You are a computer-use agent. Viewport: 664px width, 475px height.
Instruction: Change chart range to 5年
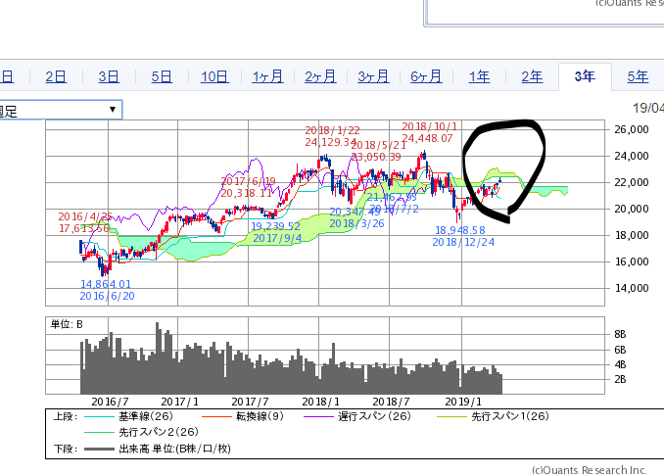tap(638, 76)
